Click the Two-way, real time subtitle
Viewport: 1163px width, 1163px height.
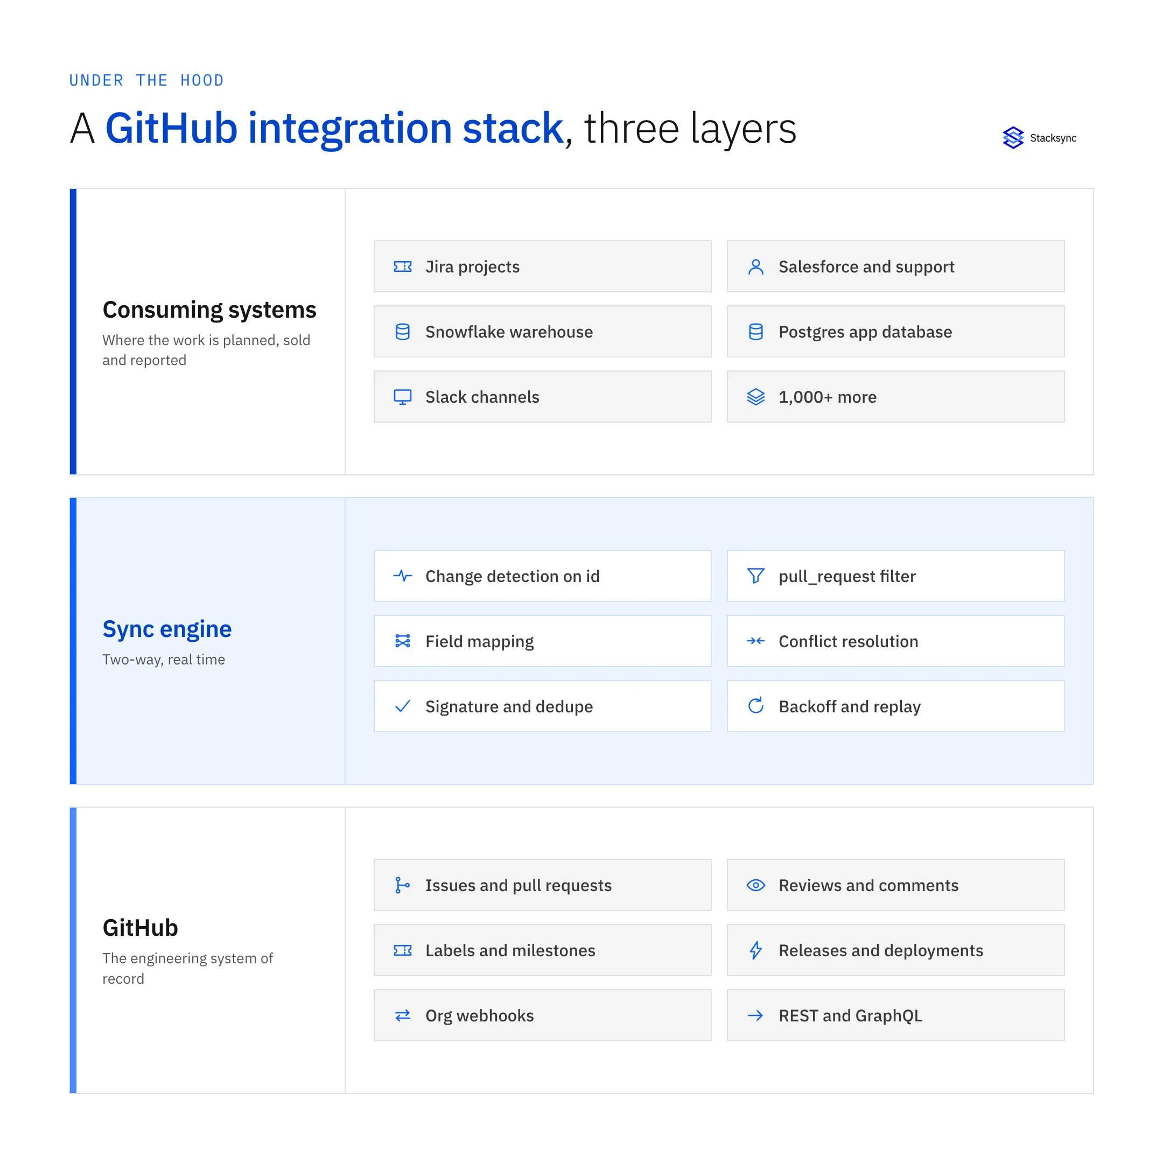tap(164, 660)
